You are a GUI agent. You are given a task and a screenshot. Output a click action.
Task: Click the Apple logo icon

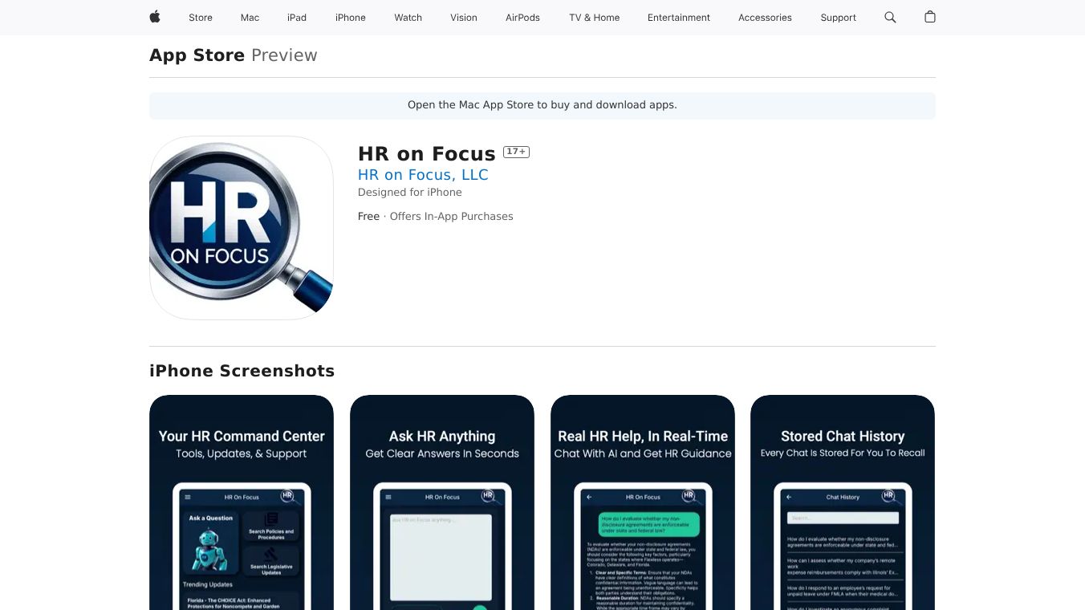tap(155, 17)
